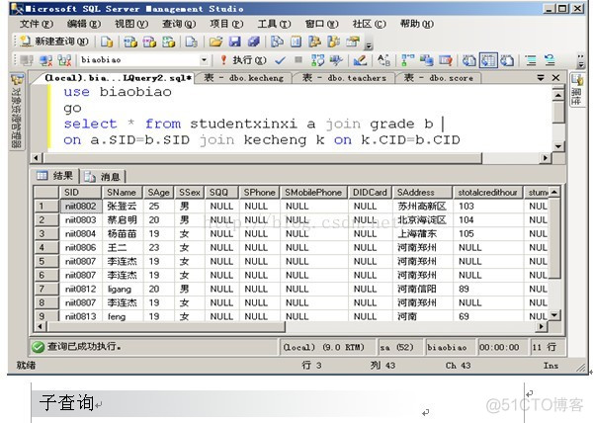593x423 pixels.
Task: Open Design Query in Editor icon
Action: tap(360, 60)
